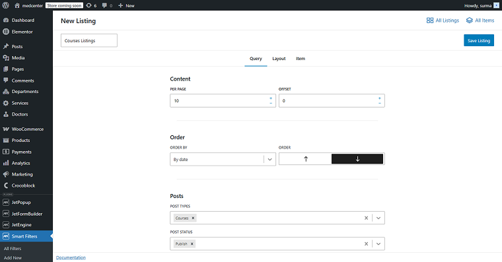Click the plus New icon in admin bar
The height and width of the screenshot is (262, 502).
click(121, 5)
